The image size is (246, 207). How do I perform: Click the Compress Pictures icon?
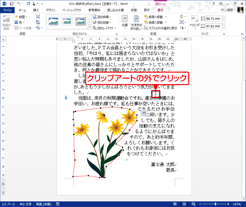point(38,17)
